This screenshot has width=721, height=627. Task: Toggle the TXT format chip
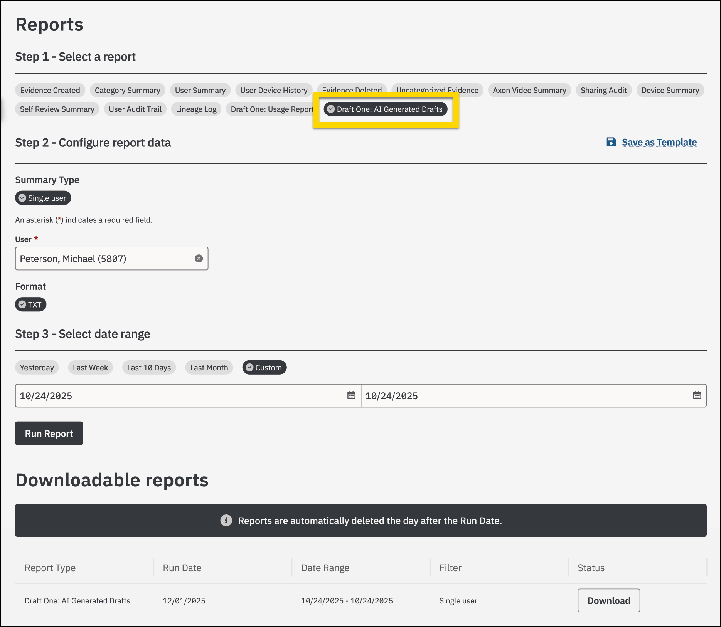tap(31, 304)
